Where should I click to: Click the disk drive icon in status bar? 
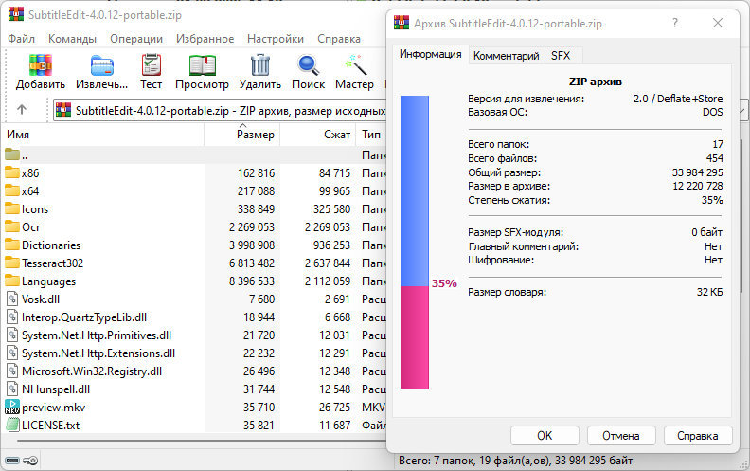click(12, 461)
